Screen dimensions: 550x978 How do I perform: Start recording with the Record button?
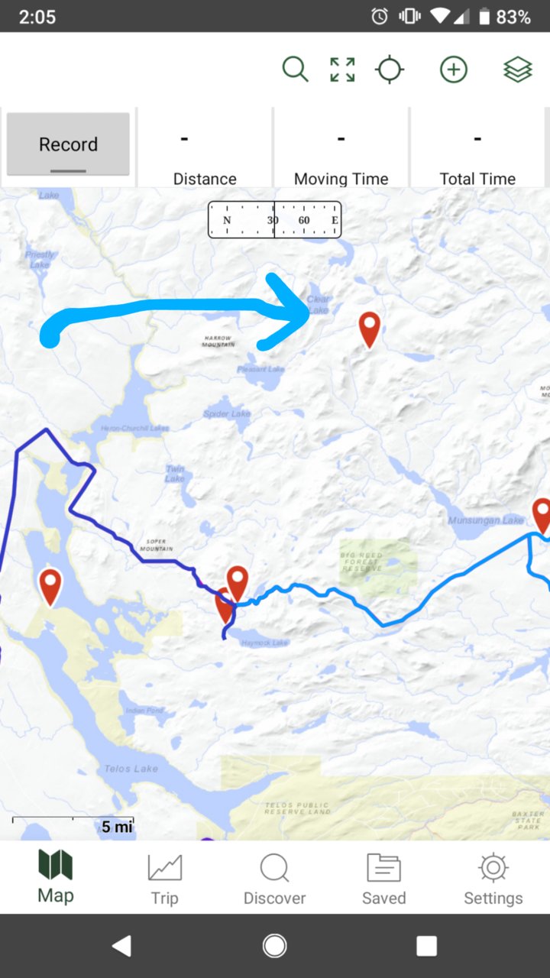pyautogui.click(x=68, y=144)
